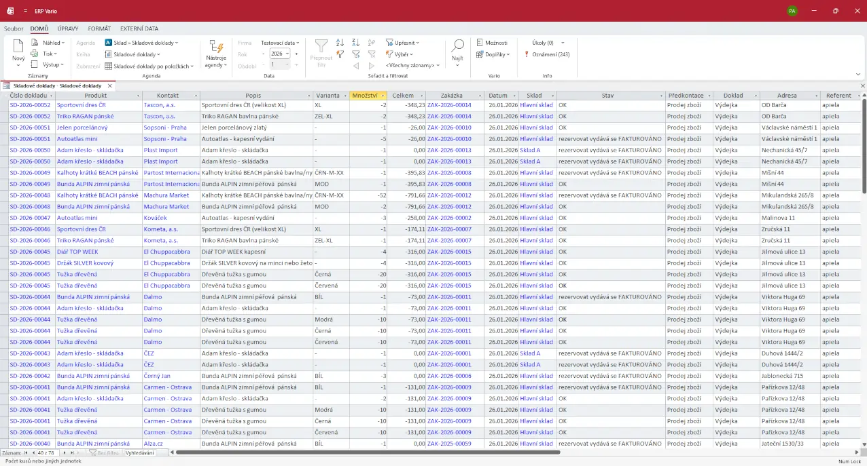Sort ascending with the A-Z icon

[340, 43]
